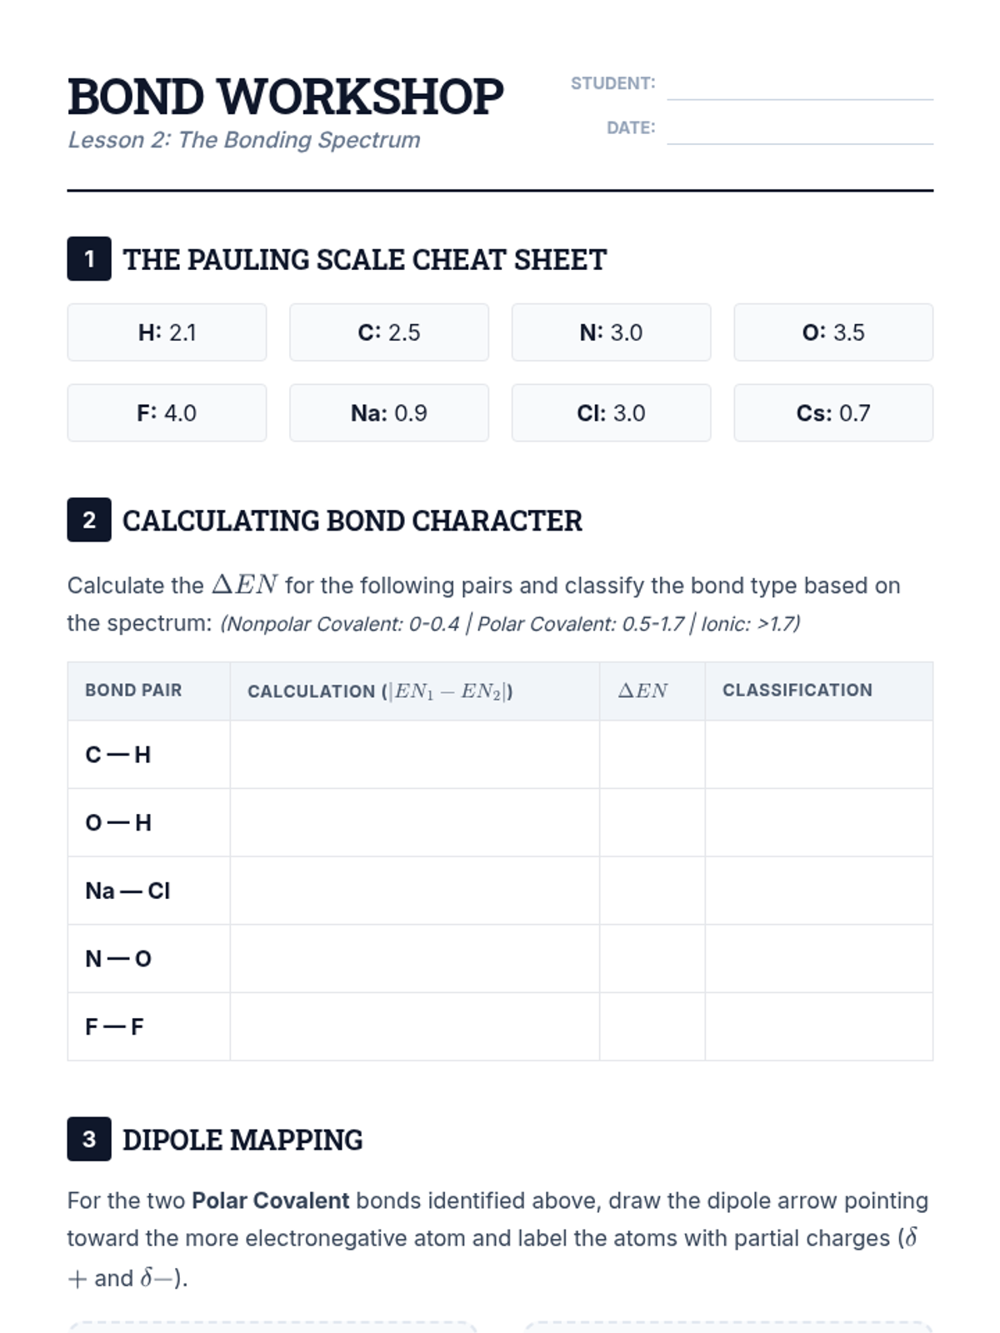Select the Cl: 3.0 electronegativity card
Screen dimensions: 1000x1333
coord(611,412)
